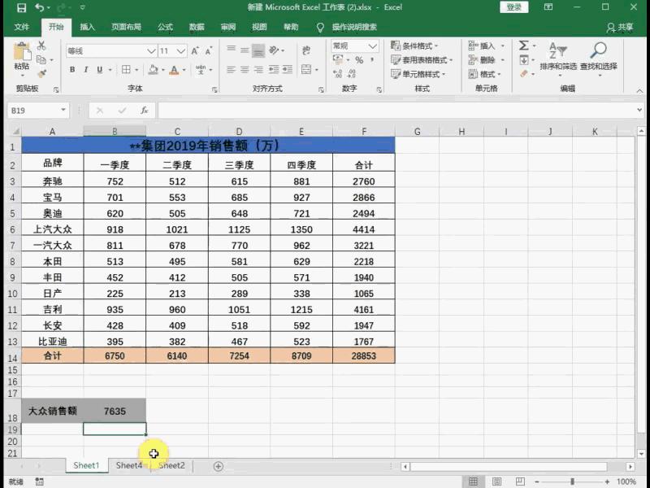Open the fill color swatch dropdown

pyautogui.click(x=163, y=71)
